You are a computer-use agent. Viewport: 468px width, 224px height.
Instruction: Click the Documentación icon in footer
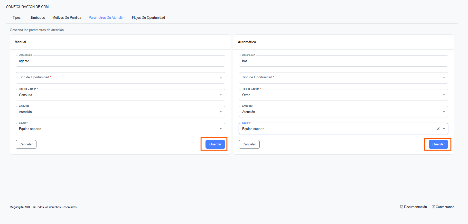coord(402,207)
